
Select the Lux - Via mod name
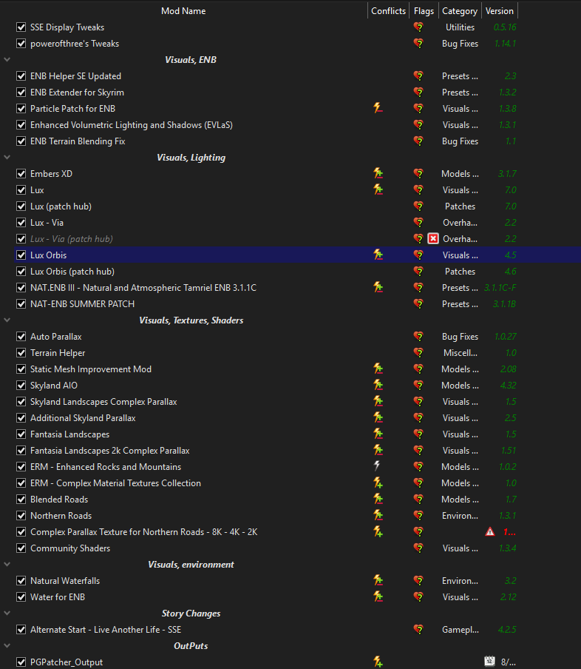pyautogui.click(x=47, y=223)
